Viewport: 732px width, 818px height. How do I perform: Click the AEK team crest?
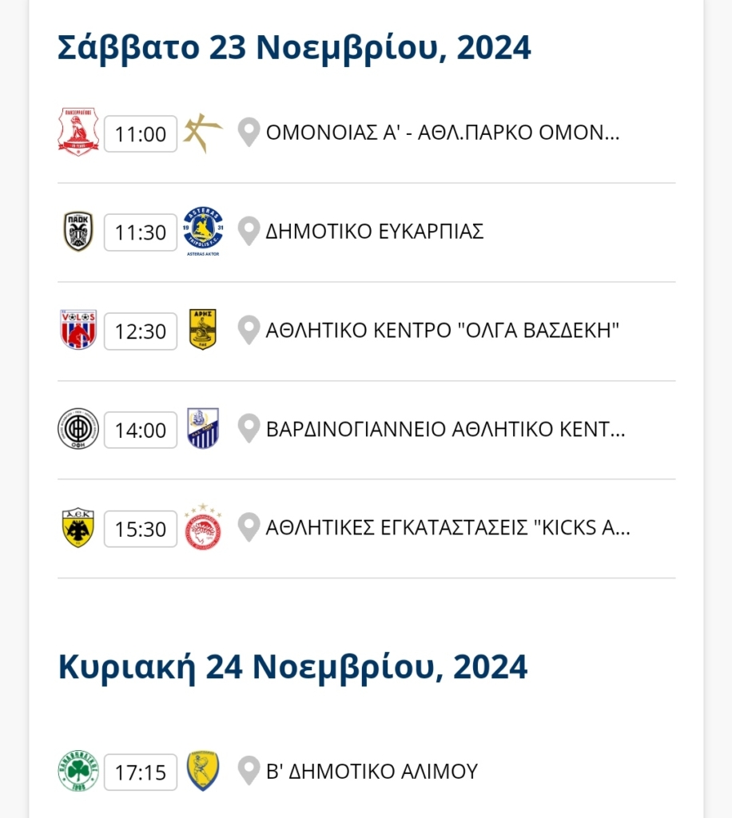pos(78,527)
